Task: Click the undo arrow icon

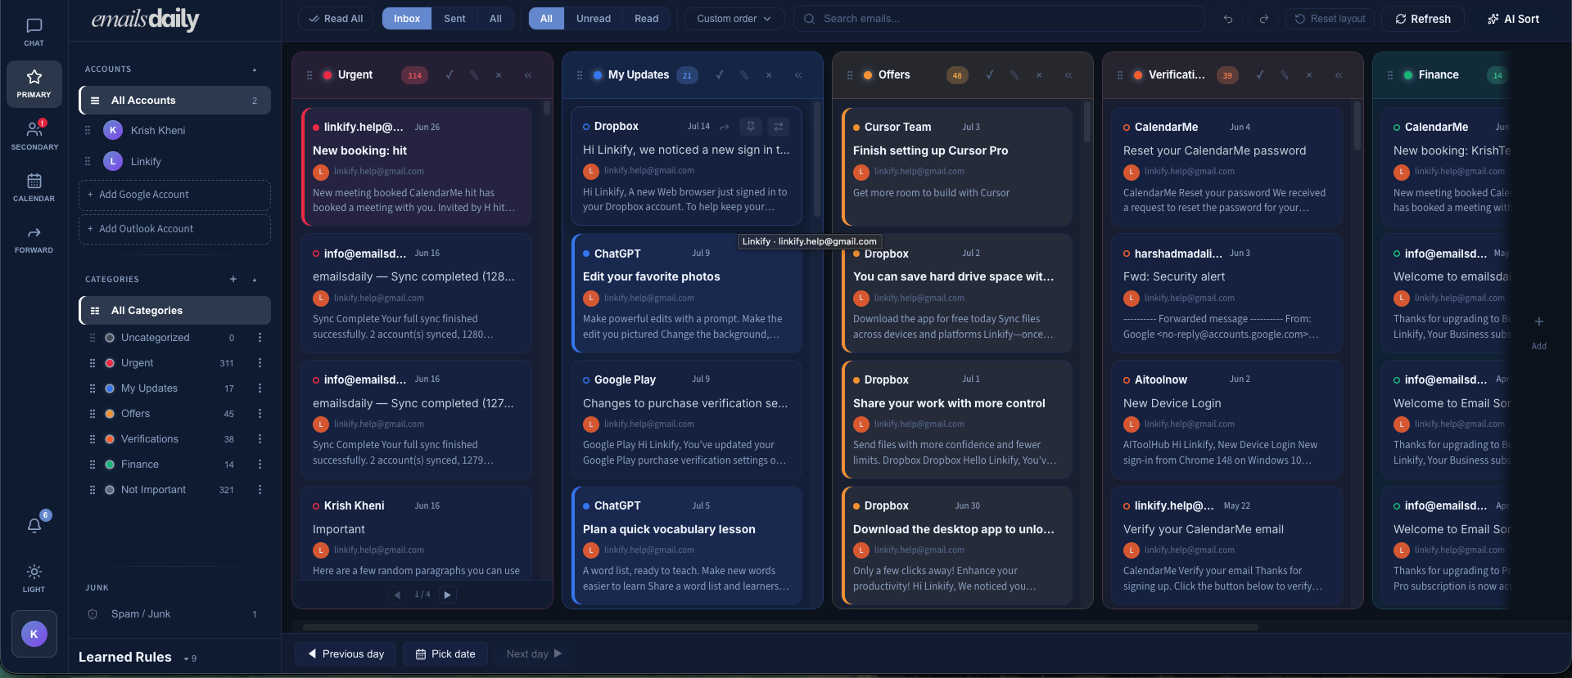Action: pos(1227,19)
